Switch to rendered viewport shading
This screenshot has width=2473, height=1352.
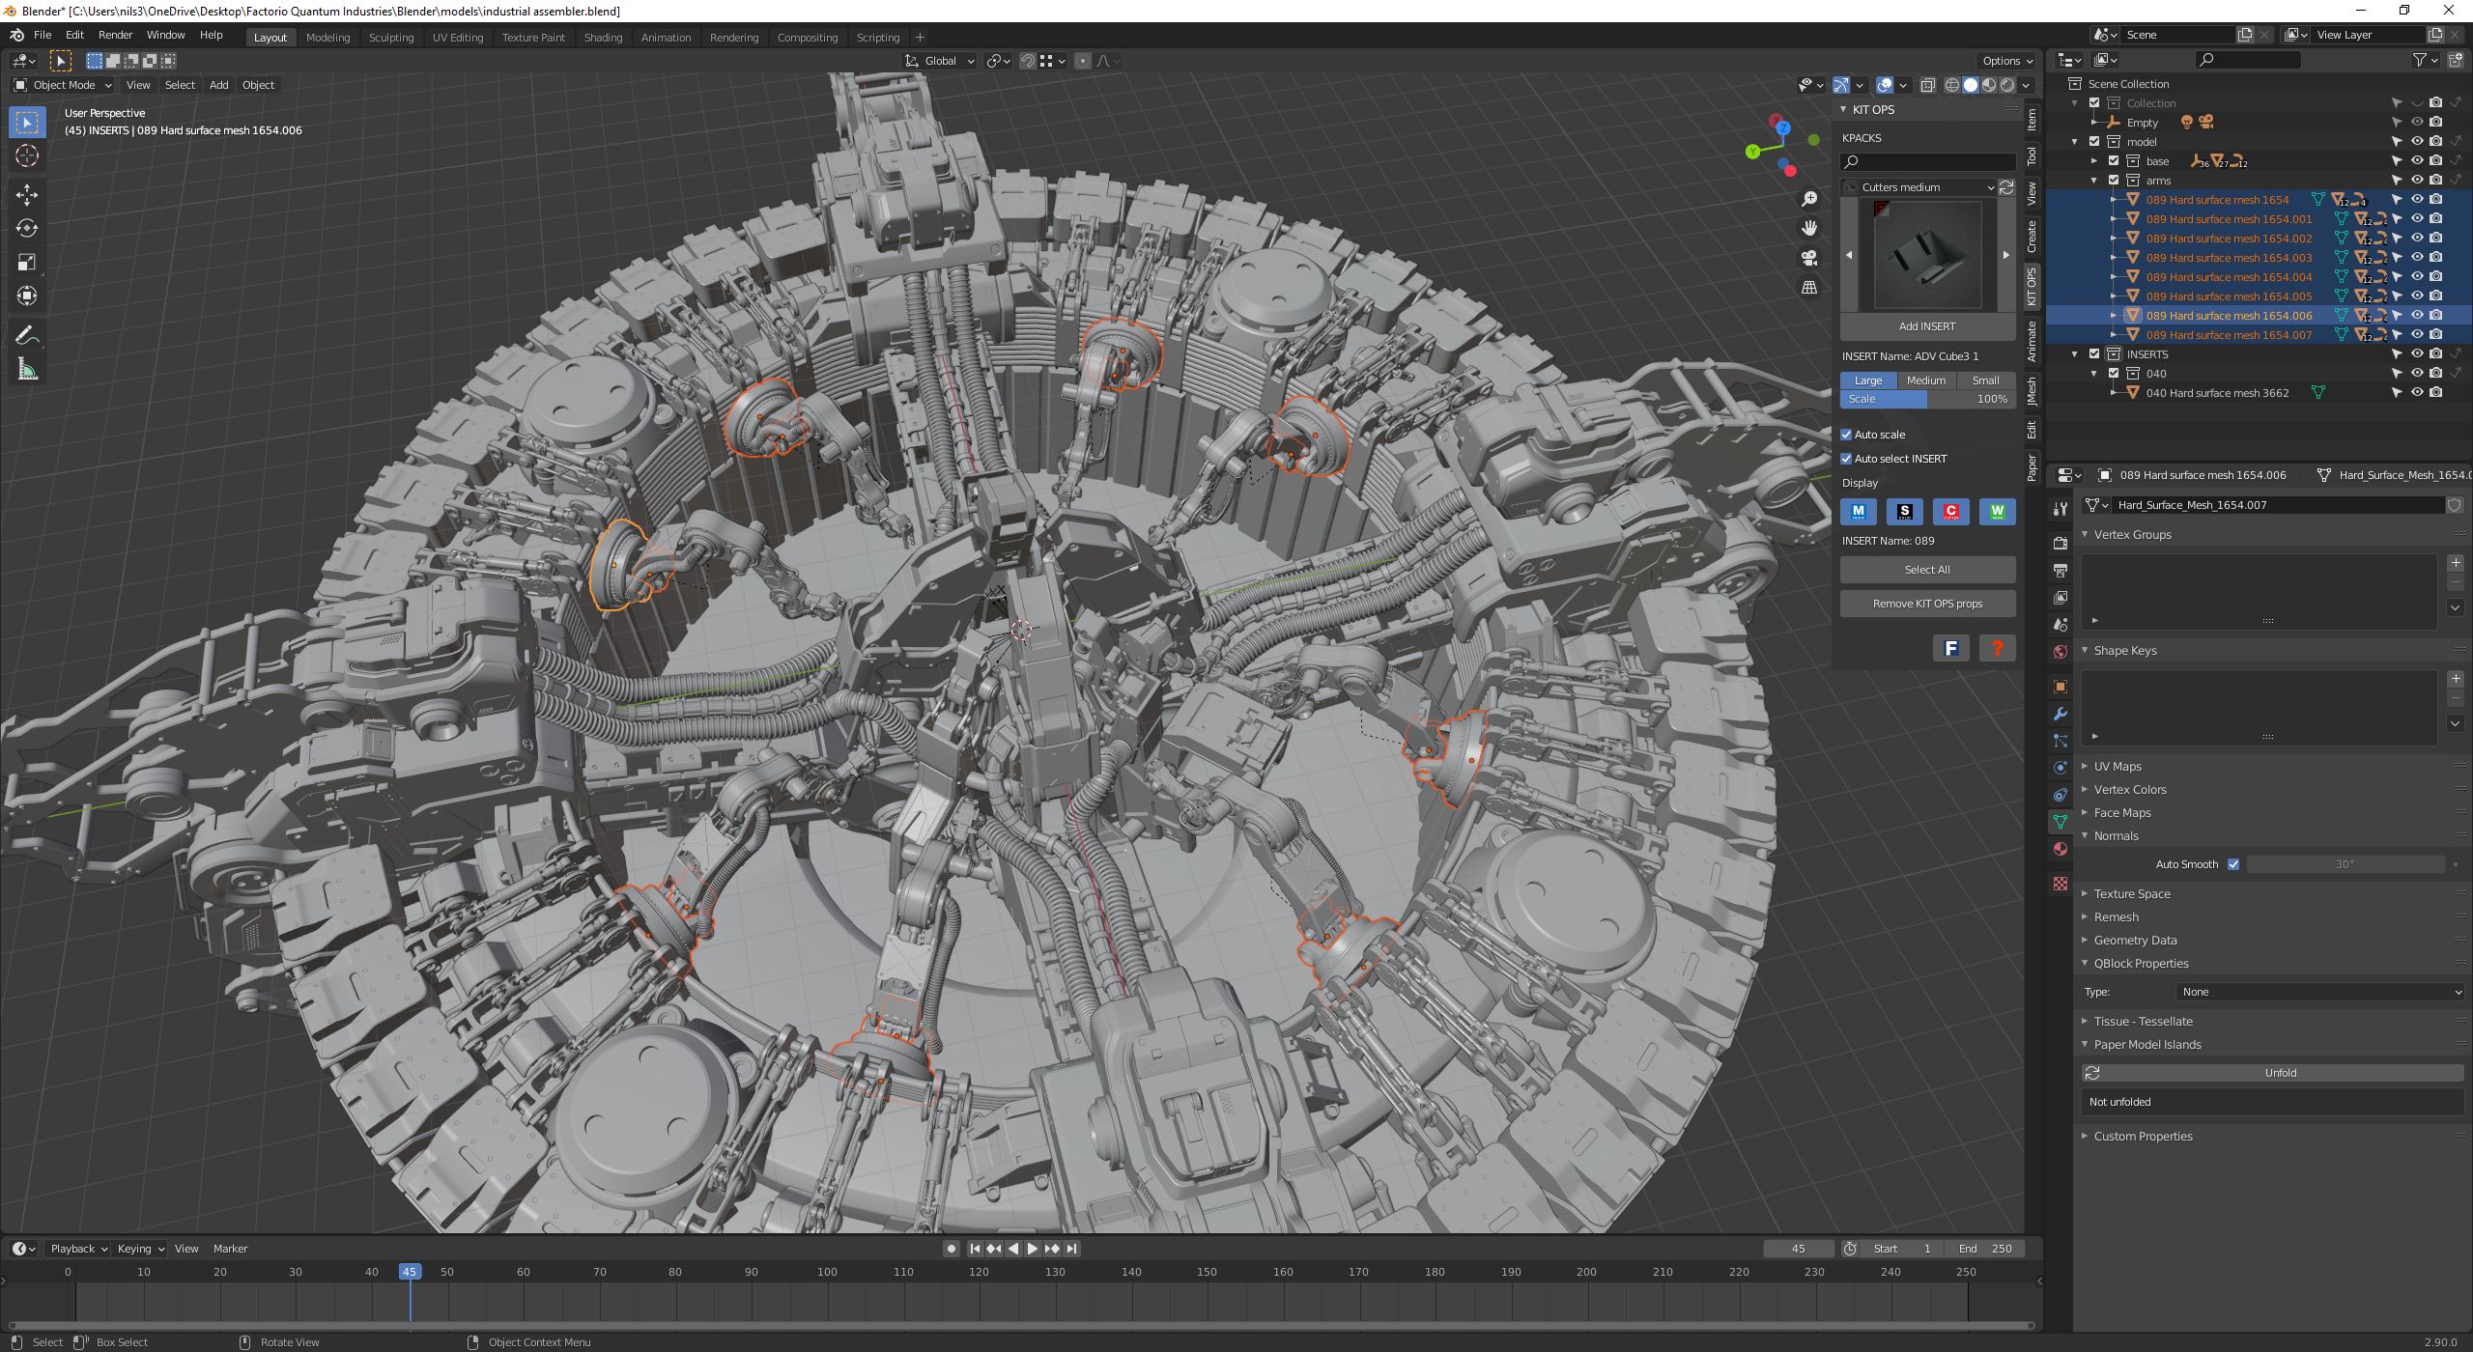(x=2007, y=85)
